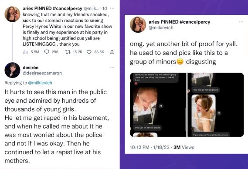Click the retweet icon showing 15.2K
The width and height of the screenshot is (248, 169).
tap(68, 52)
